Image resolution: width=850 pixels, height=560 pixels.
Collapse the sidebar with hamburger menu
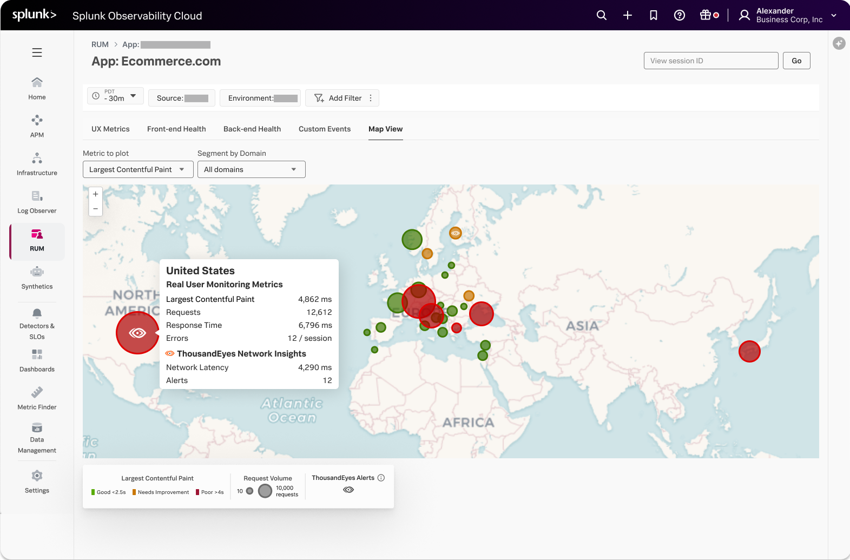(37, 52)
